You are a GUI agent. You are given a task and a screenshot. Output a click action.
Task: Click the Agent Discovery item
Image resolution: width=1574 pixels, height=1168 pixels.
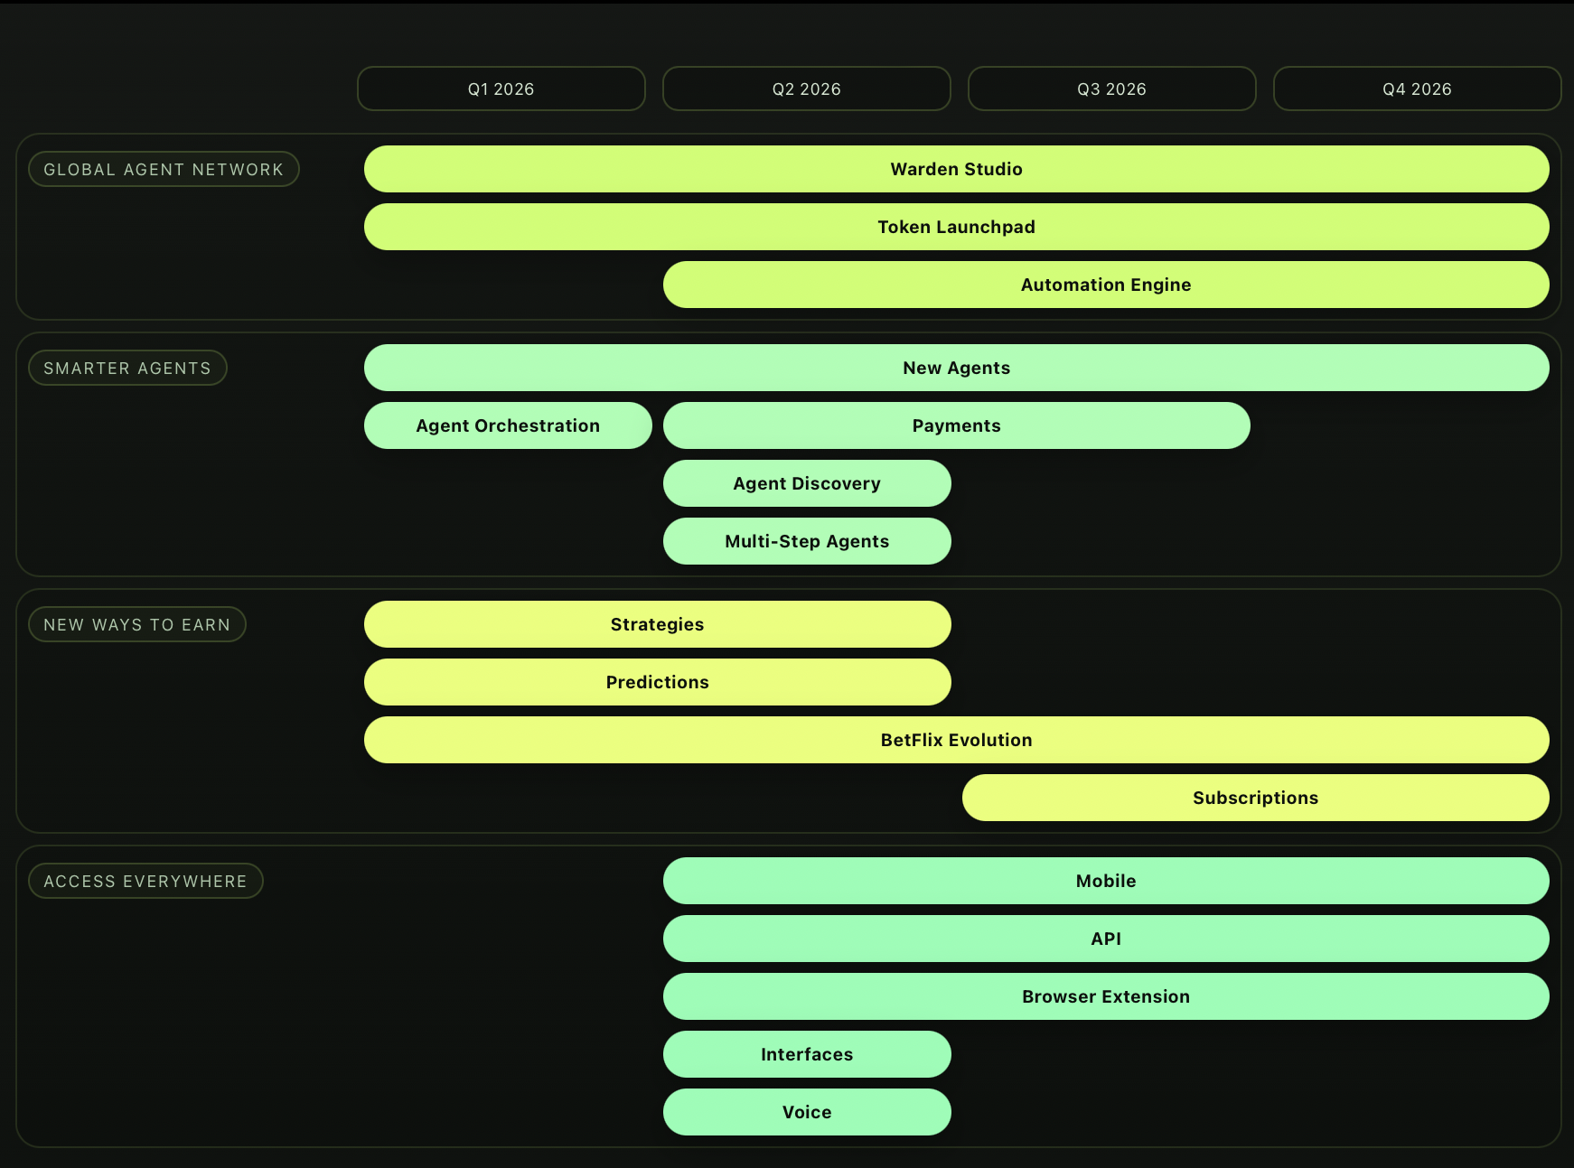click(x=807, y=483)
